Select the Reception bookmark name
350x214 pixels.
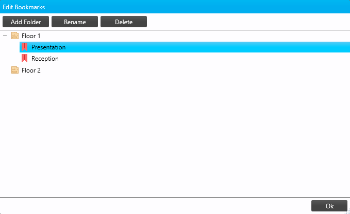[x=45, y=59]
